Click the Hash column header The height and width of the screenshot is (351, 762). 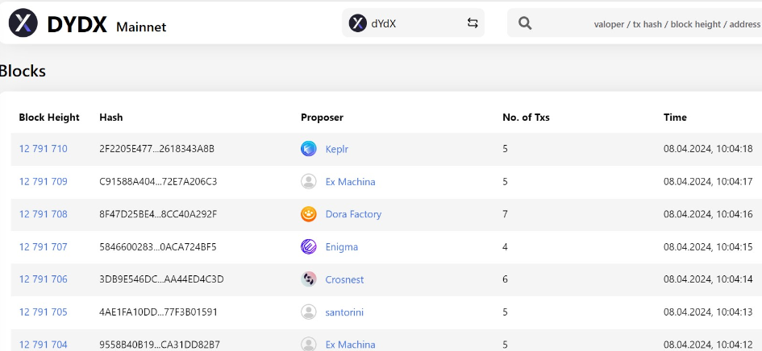pos(110,117)
